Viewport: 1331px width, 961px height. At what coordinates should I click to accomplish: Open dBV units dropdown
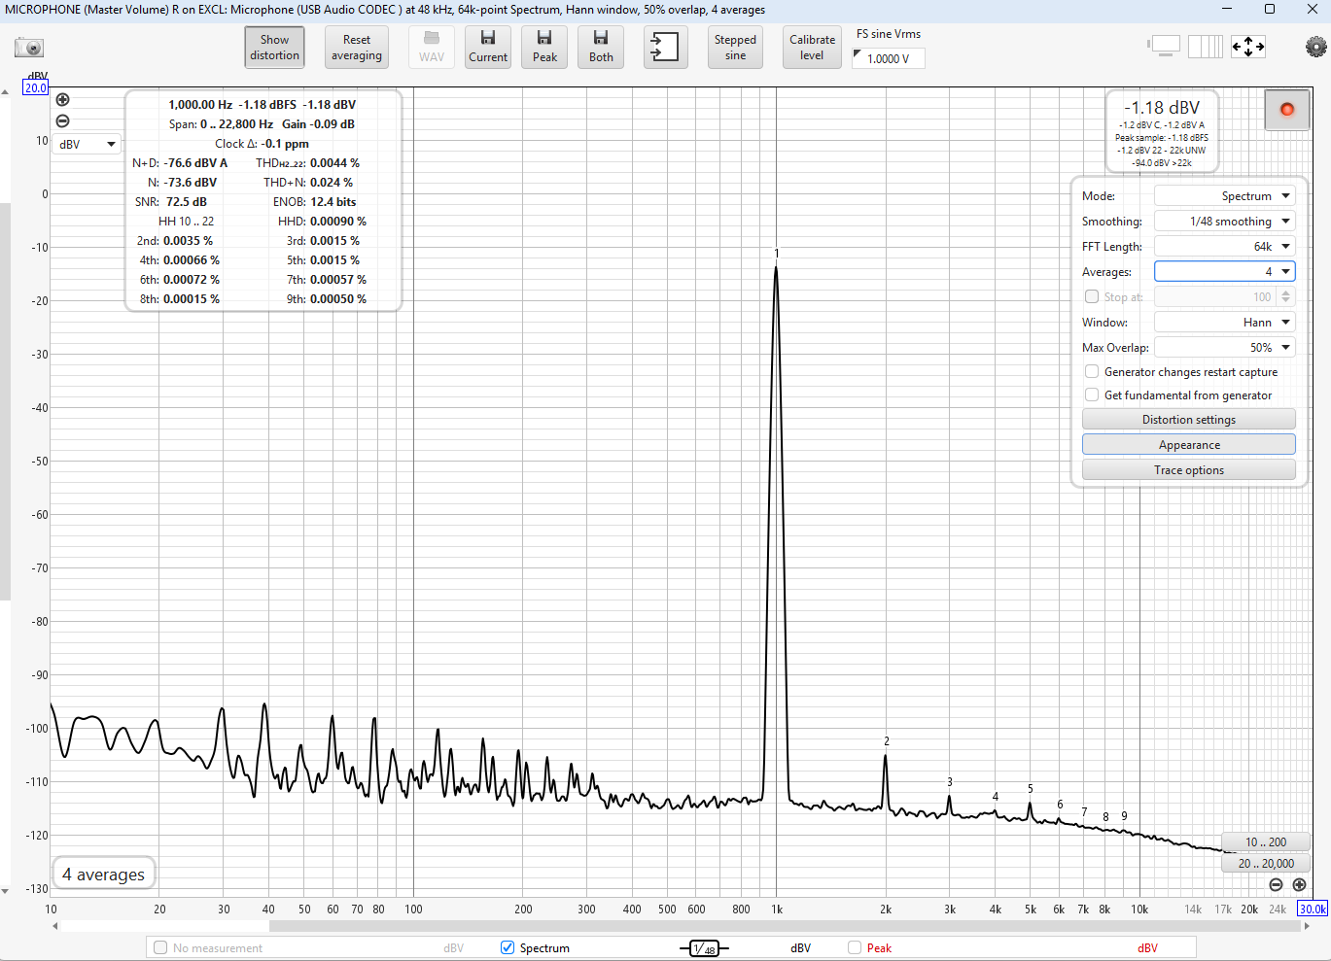click(x=87, y=144)
